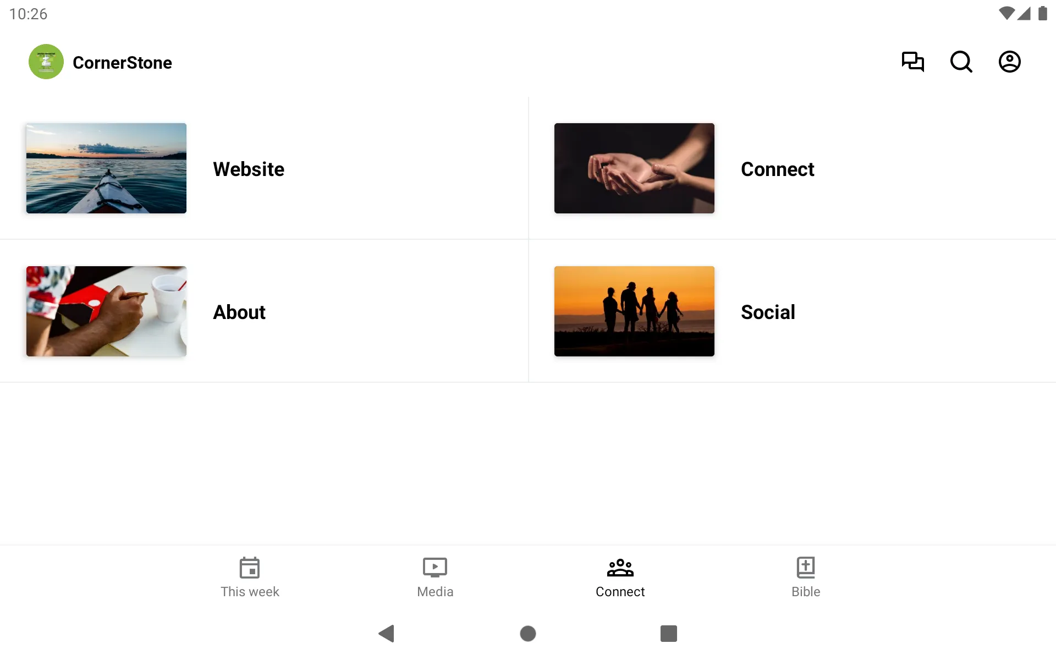Viewport: 1056px width, 660px height.
Task: Select the This Week menu item
Action: [x=249, y=576]
